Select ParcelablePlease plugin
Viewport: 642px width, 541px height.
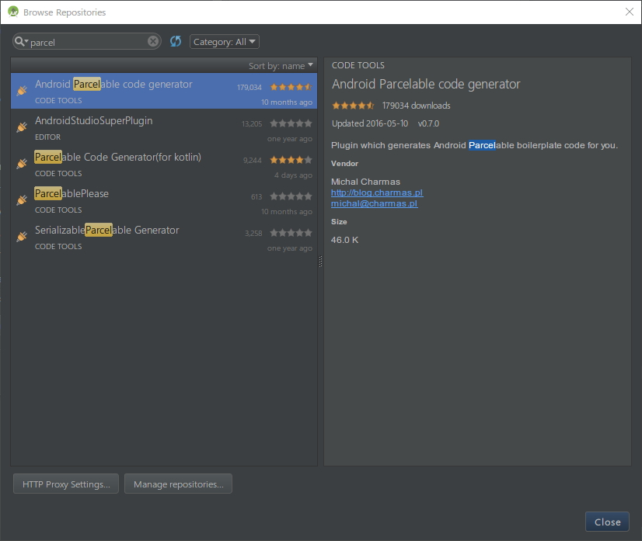164,200
